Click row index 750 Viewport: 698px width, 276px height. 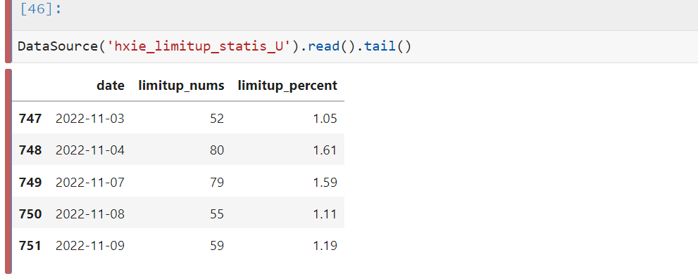coord(30,214)
